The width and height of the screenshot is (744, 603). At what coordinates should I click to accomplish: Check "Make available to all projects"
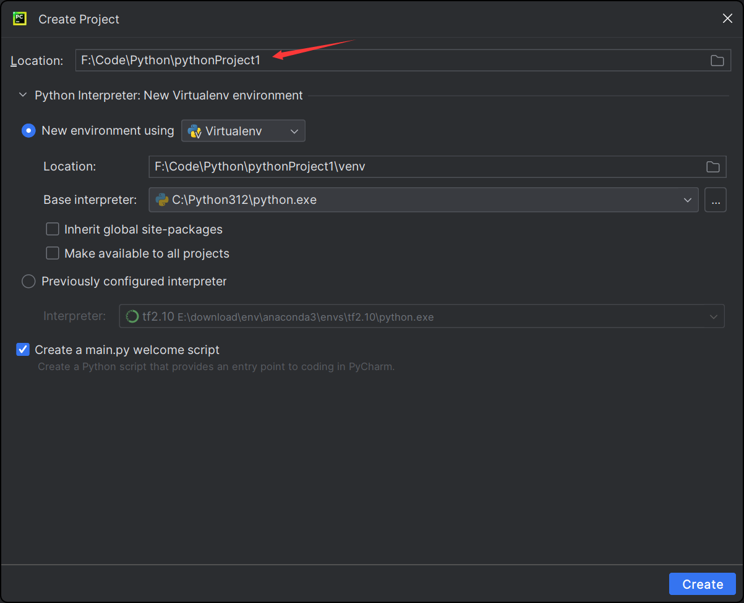pyautogui.click(x=53, y=253)
